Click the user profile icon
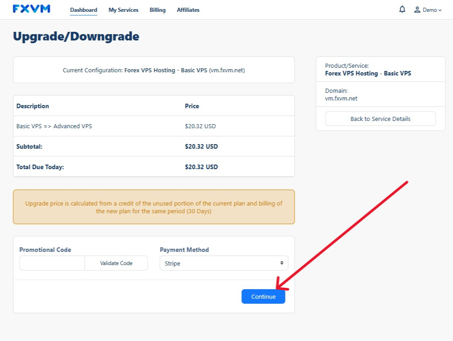This screenshot has width=453, height=341. click(417, 10)
